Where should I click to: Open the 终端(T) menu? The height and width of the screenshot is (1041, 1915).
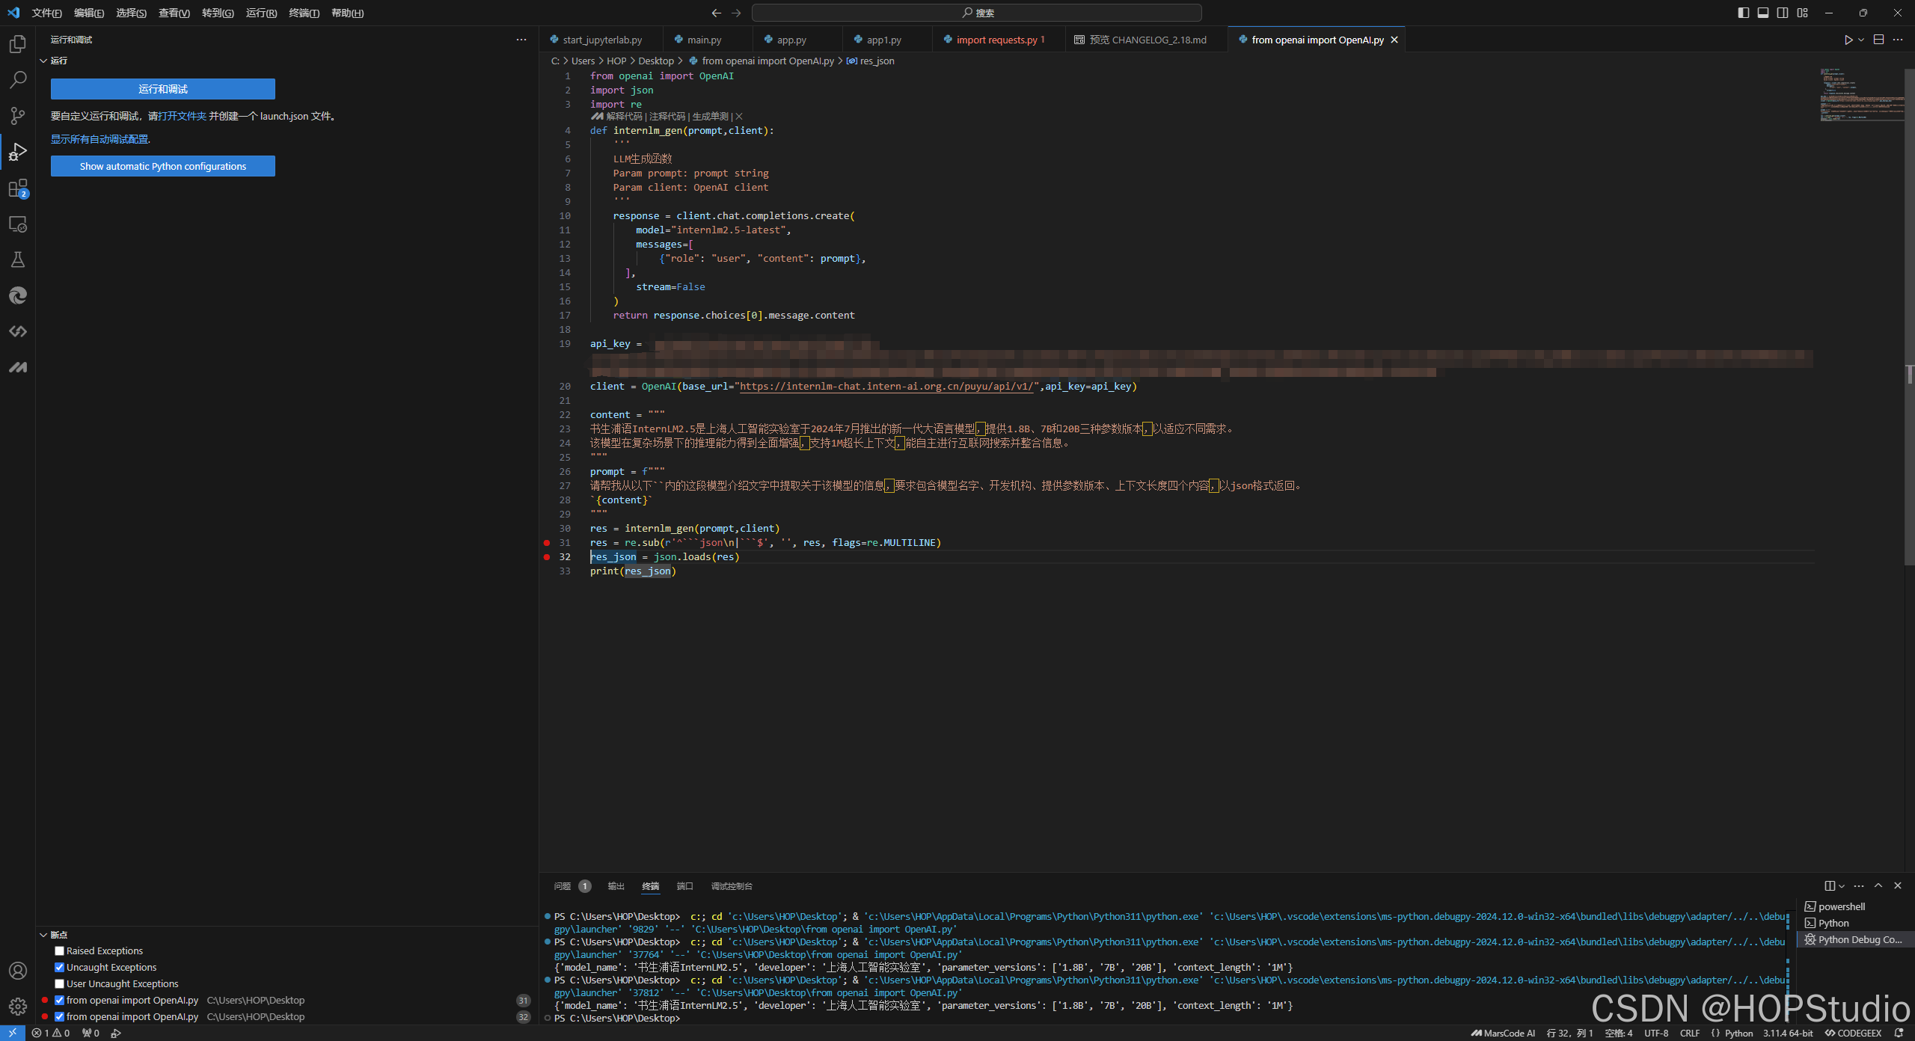pos(304,13)
